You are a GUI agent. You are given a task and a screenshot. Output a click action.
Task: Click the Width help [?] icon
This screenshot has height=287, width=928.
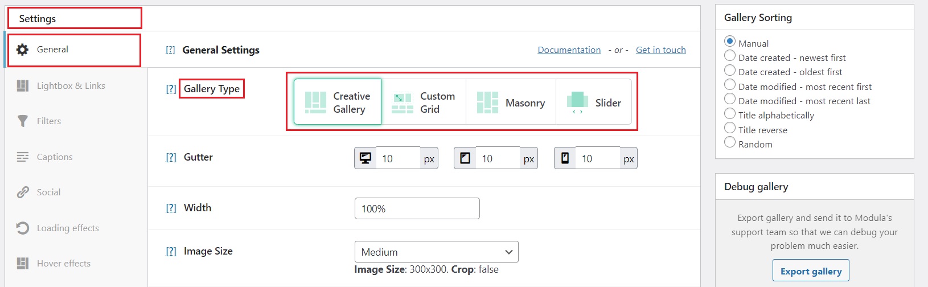click(x=171, y=208)
